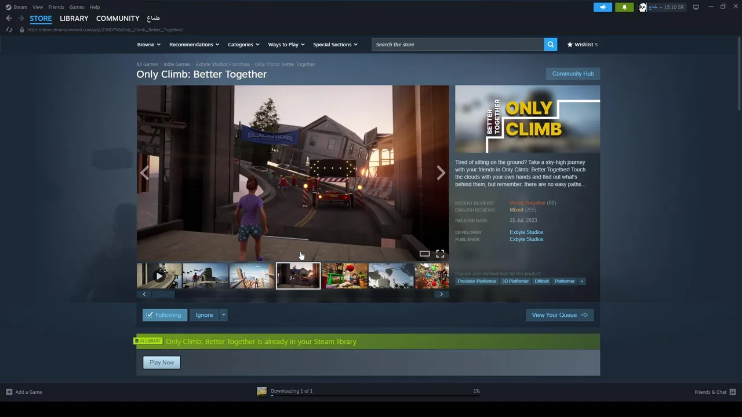Open Exbyte Studios publisher link
This screenshot has height=417, width=742.
tap(526, 239)
